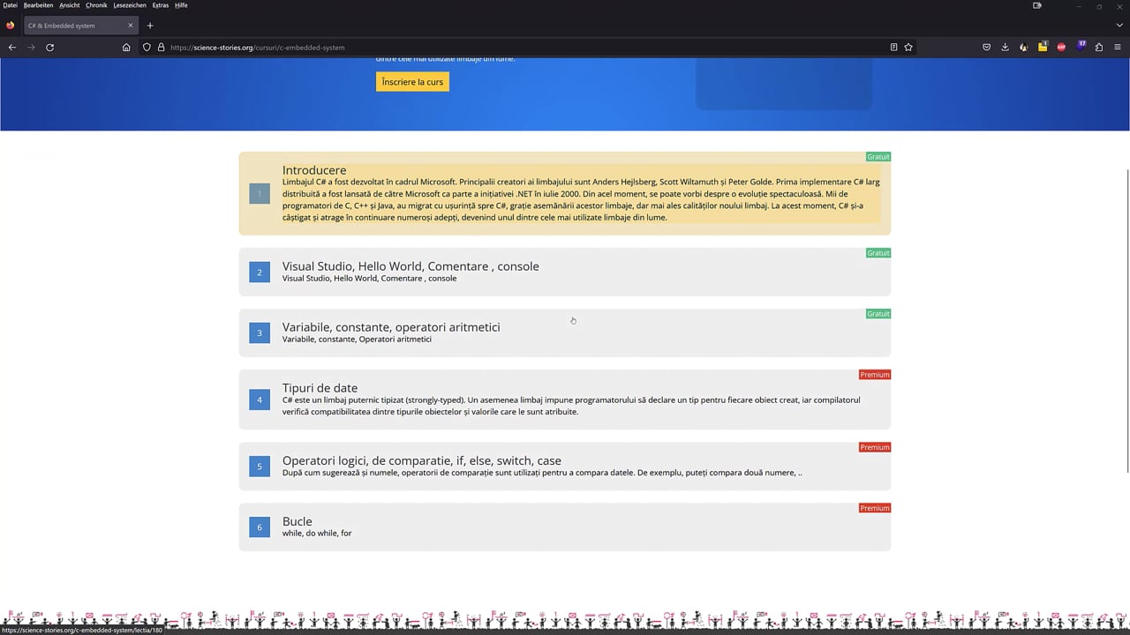Open the downloads panel
Screen dimensions: 1130x635
pos(1005,47)
